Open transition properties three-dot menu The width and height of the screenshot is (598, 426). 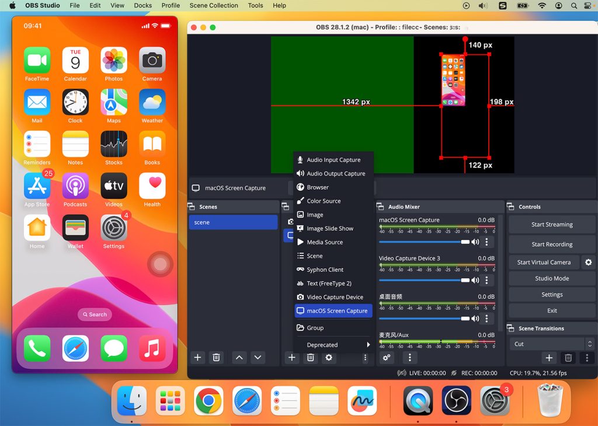586,357
